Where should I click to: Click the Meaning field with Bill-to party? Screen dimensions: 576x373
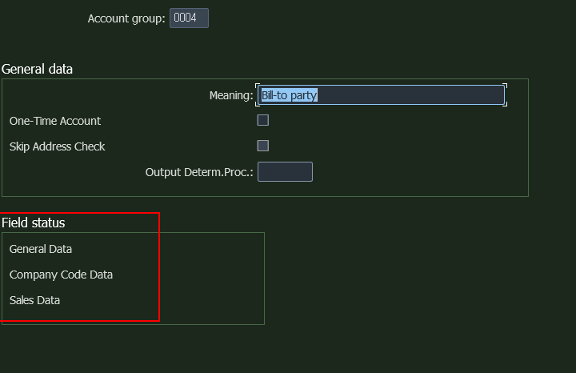point(381,95)
